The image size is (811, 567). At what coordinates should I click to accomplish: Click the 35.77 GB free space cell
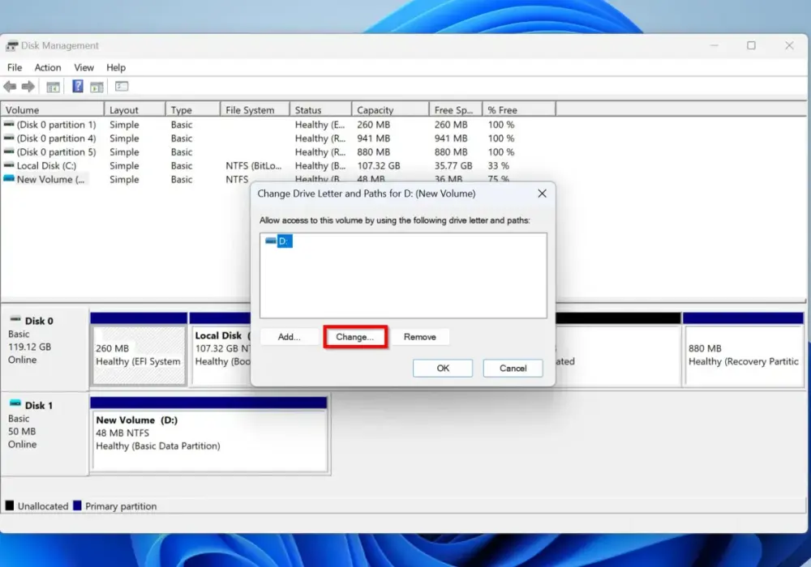[x=453, y=166]
